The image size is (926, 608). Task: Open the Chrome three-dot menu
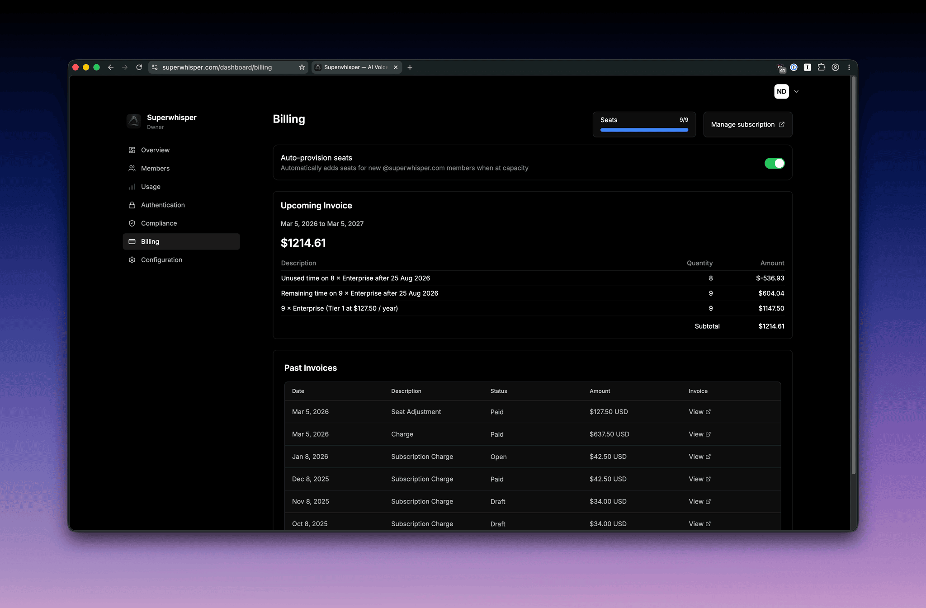849,67
